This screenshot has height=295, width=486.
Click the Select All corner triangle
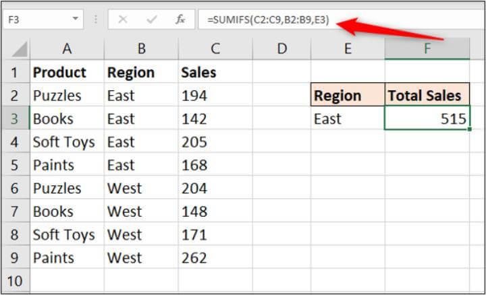click(20, 50)
